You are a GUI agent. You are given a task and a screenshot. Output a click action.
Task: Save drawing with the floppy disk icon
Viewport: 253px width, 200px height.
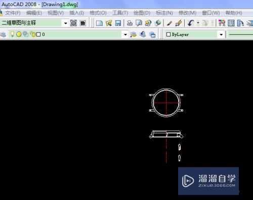[118, 23]
